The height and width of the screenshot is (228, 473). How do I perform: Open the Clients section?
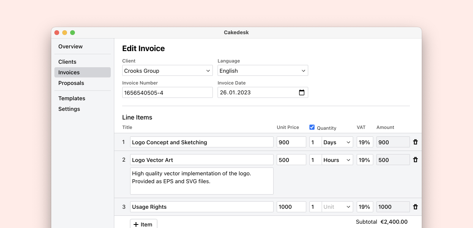[x=67, y=62]
